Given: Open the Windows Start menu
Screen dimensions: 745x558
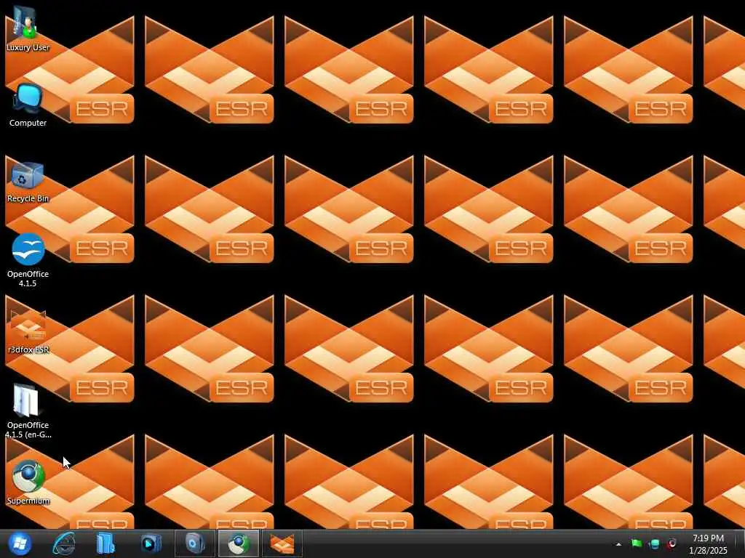Looking at the screenshot, I should click(20, 543).
